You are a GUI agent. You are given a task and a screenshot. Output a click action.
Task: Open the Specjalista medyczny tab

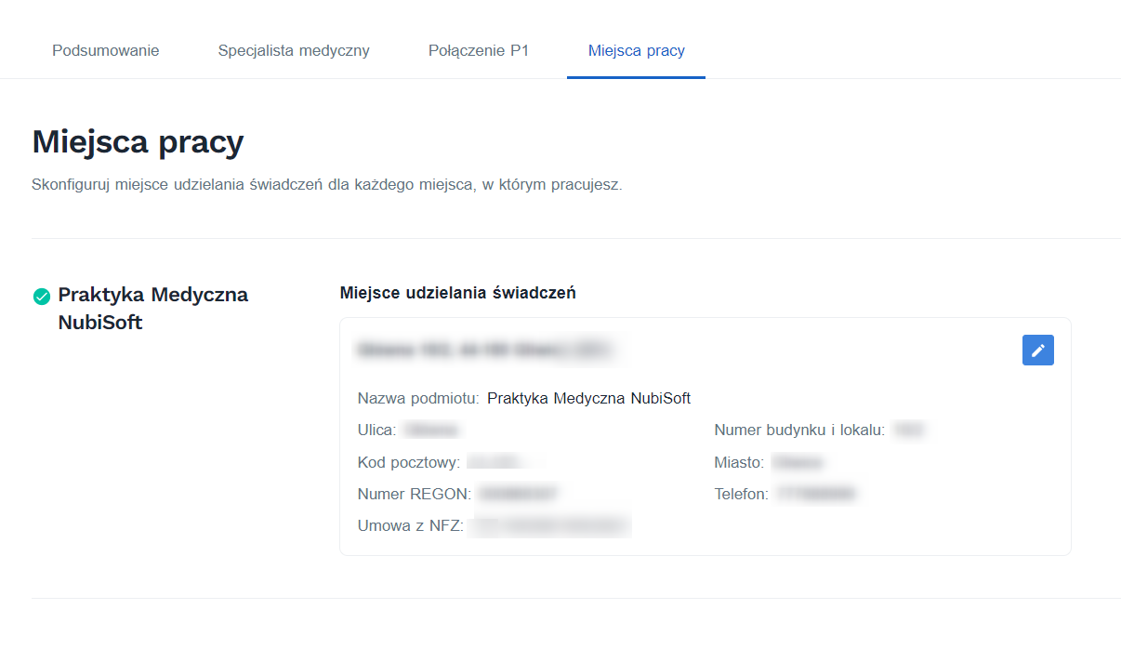[x=293, y=50]
